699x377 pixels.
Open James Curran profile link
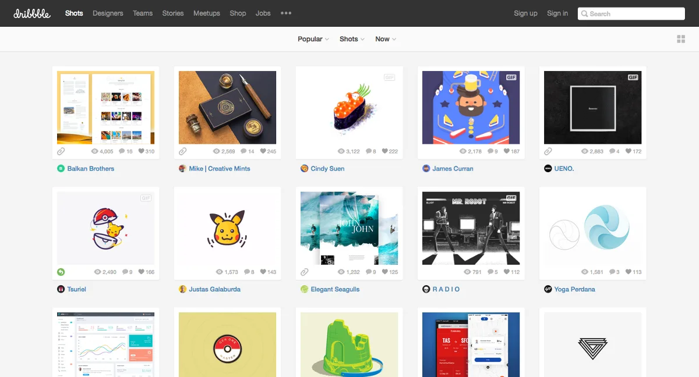pos(453,169)
